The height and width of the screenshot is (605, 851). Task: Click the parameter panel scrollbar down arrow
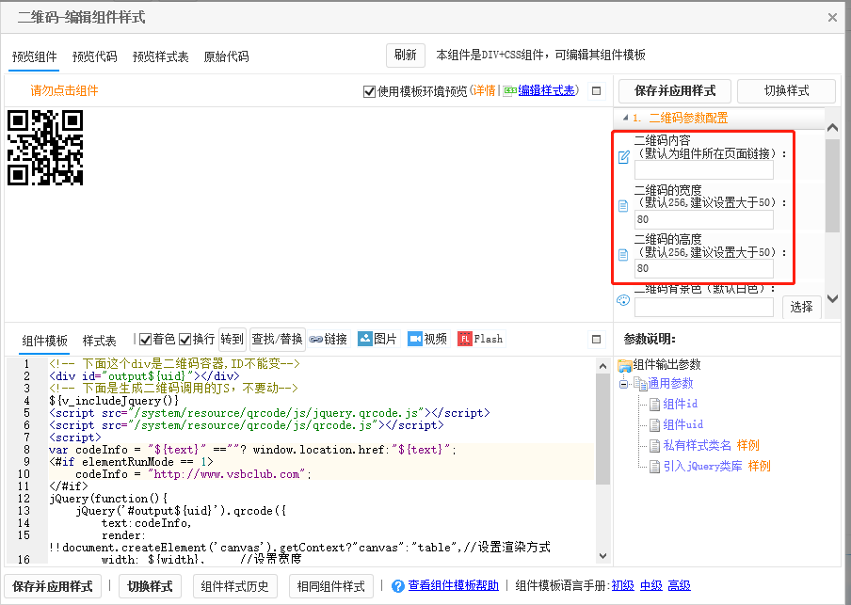pyautogui.click(x=832, y=298)
